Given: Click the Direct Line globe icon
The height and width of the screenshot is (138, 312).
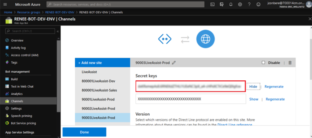Looking at the screenshot, I should [x=205, y=39].
